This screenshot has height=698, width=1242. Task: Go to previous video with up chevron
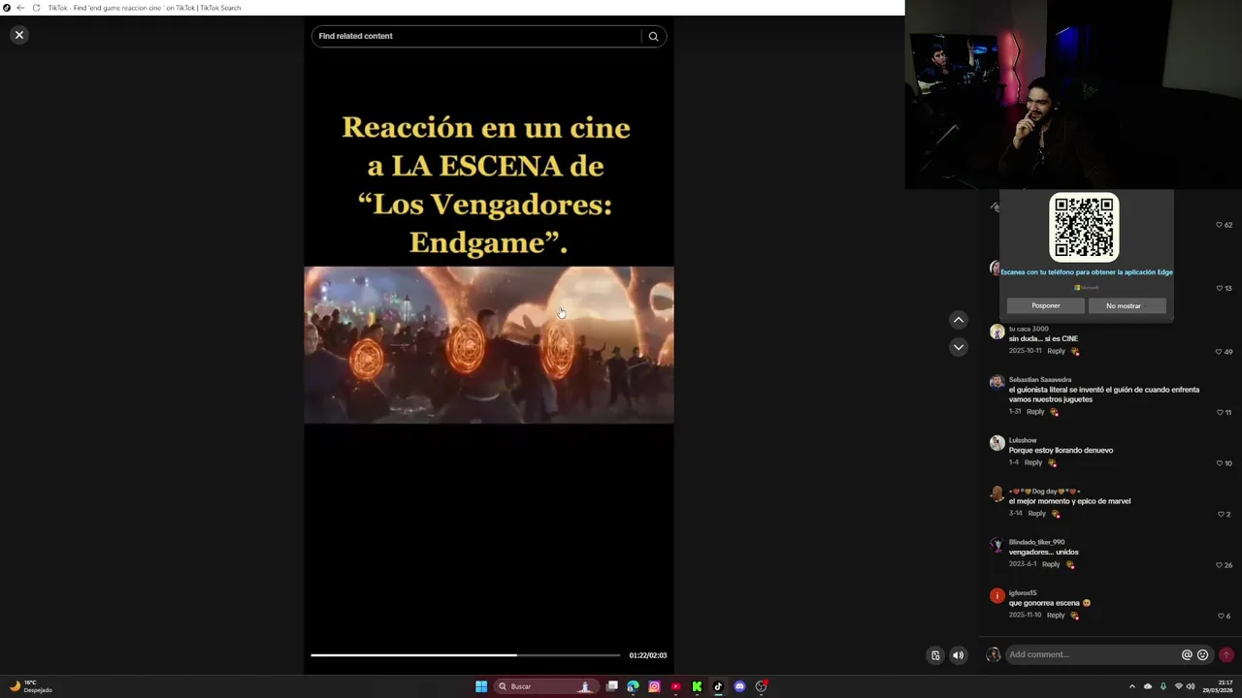point(958,320)
